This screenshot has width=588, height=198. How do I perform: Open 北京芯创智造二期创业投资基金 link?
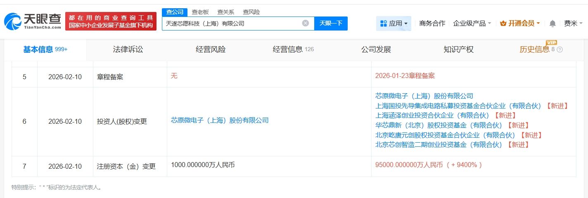[x=439, y=145]
